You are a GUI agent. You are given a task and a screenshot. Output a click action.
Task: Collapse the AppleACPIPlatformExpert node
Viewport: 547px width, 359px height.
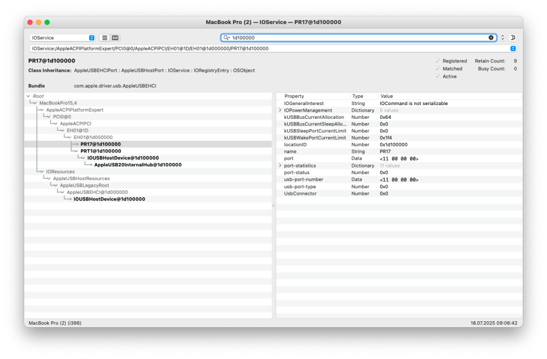click(x=42, y=110)
